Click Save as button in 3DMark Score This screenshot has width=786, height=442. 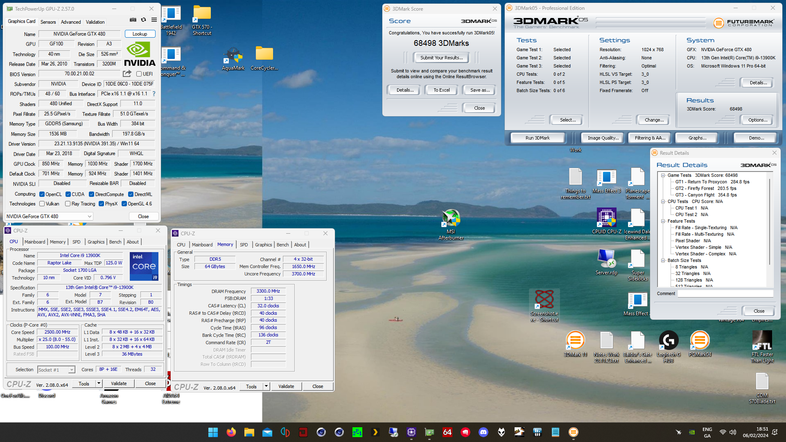480,90
